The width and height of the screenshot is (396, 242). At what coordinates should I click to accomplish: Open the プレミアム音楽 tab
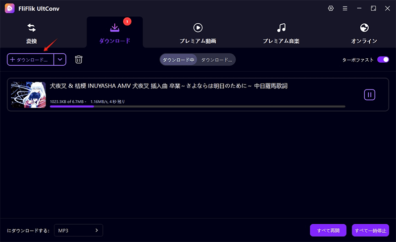(x=281, y=34)
